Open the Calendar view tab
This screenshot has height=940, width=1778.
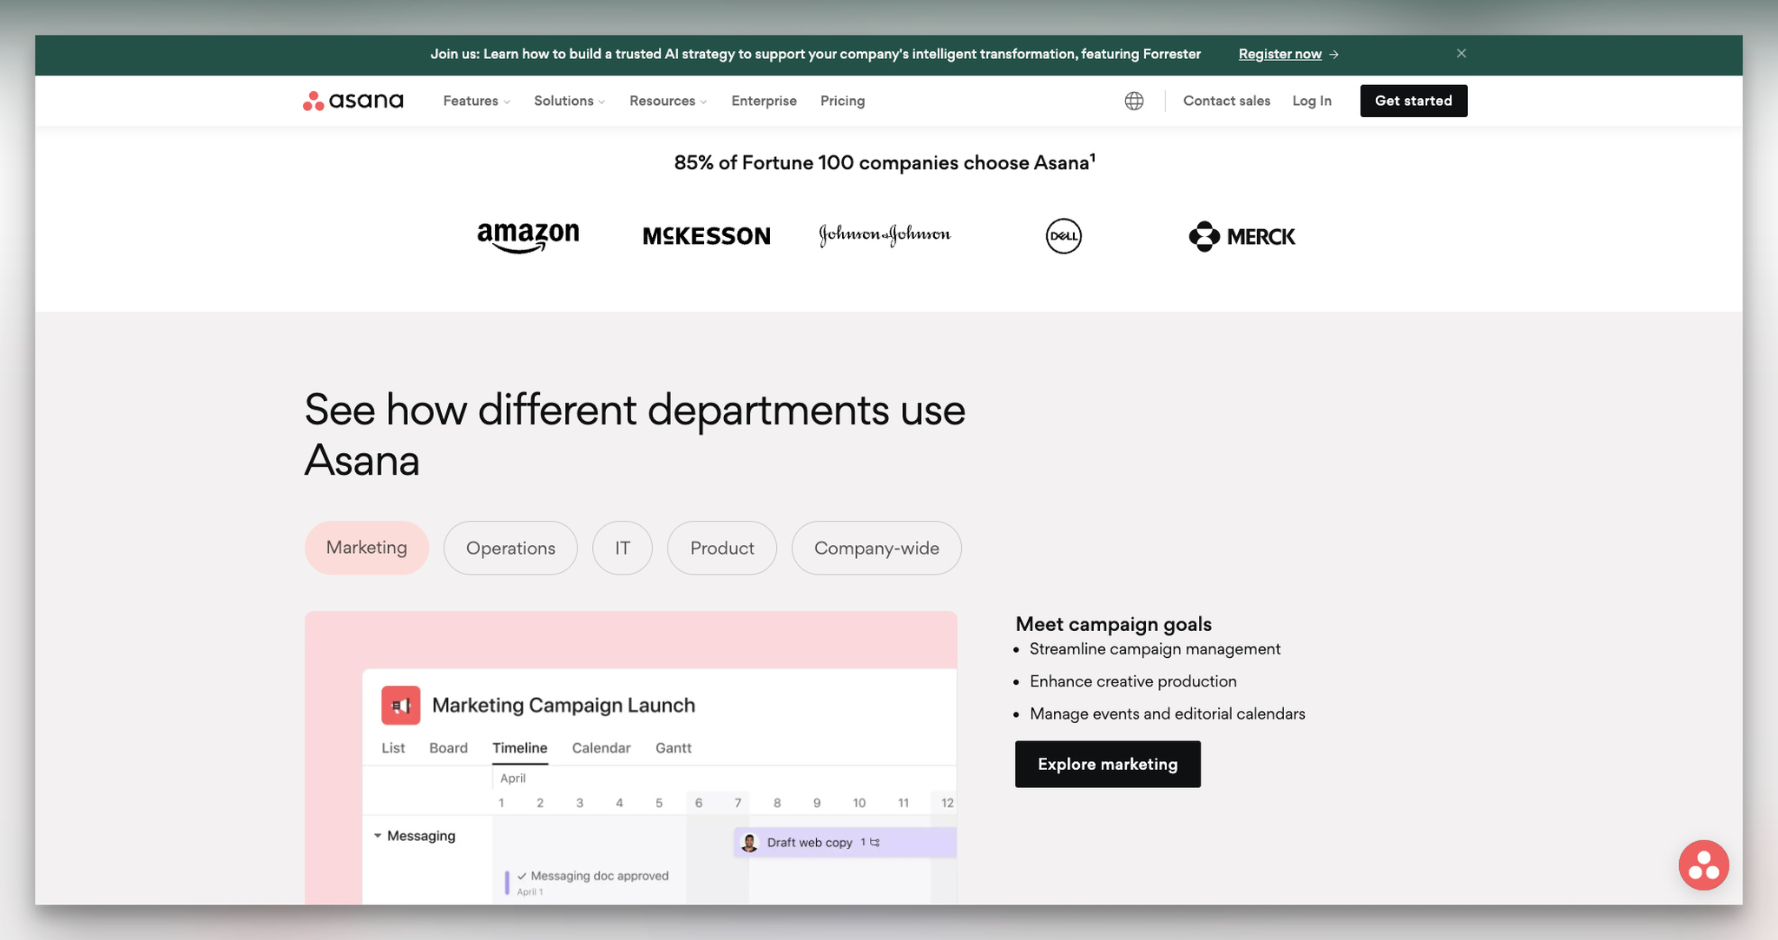pos(601,747)
